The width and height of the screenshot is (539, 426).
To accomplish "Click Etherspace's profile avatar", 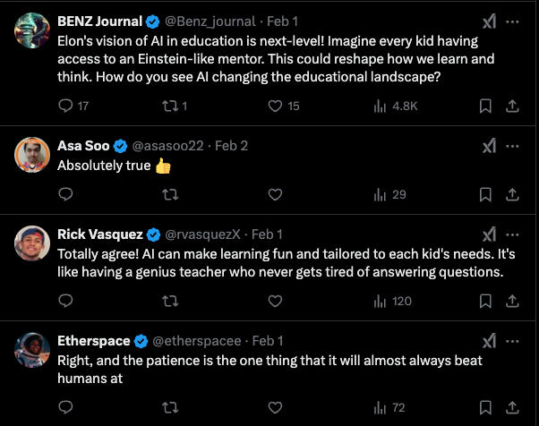I will pyautogui.click(x=31, y=350).
